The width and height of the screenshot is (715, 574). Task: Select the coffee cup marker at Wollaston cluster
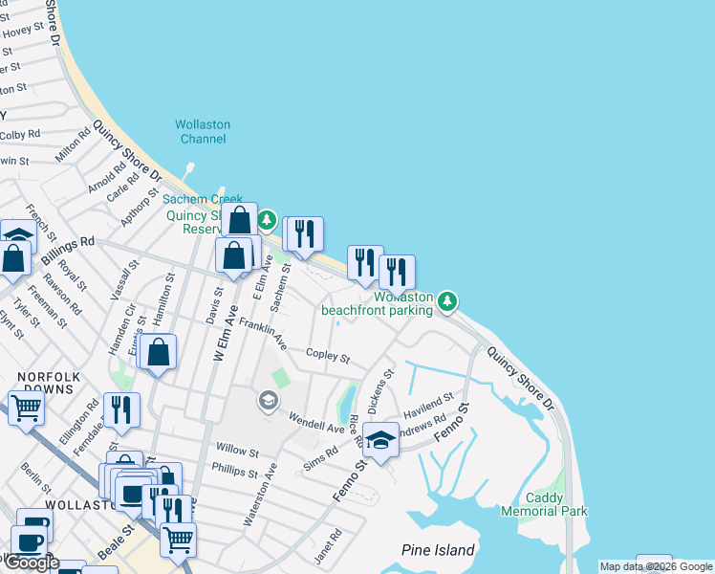(132, 495)
